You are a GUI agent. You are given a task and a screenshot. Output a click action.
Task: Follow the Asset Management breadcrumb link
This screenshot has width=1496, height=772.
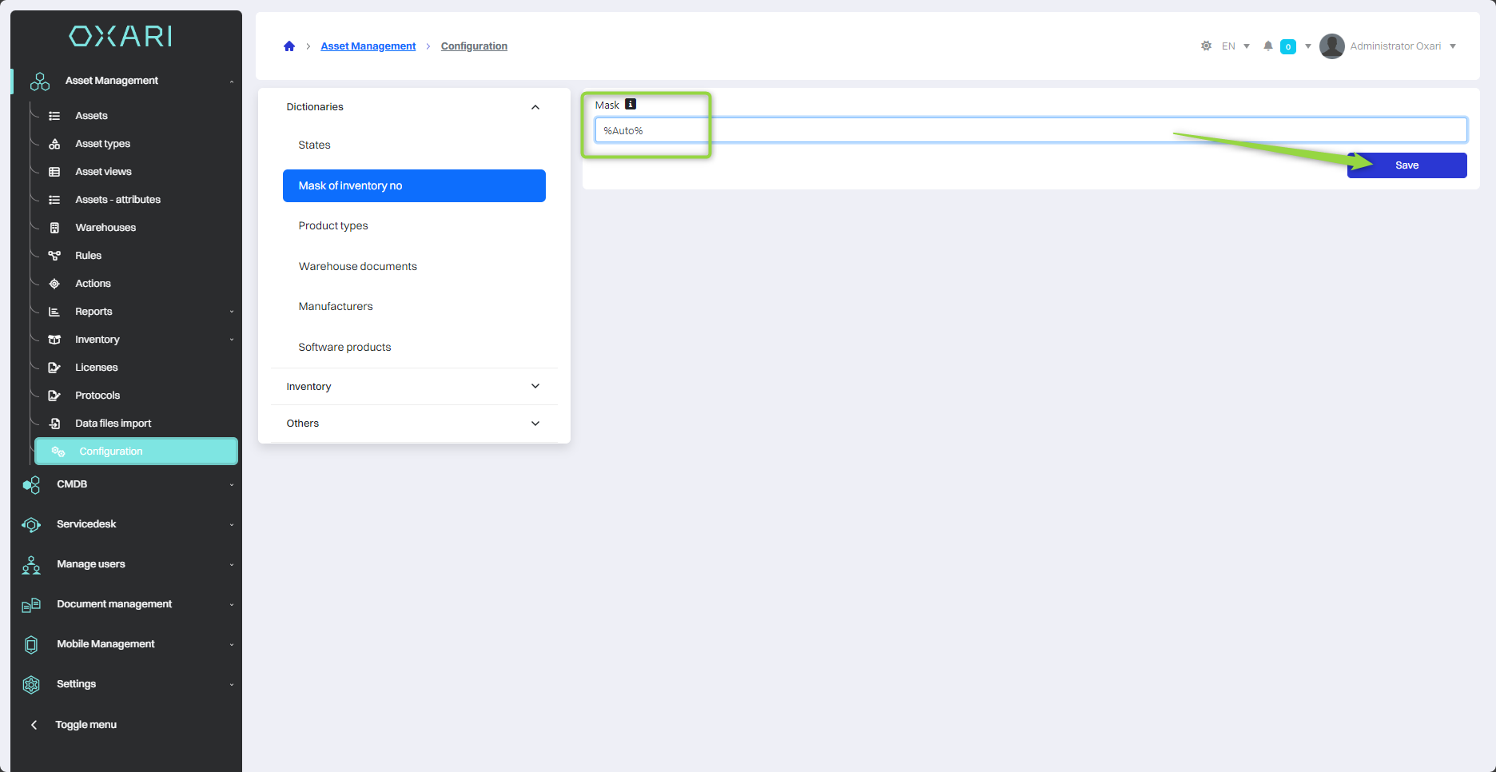[368, 46]
